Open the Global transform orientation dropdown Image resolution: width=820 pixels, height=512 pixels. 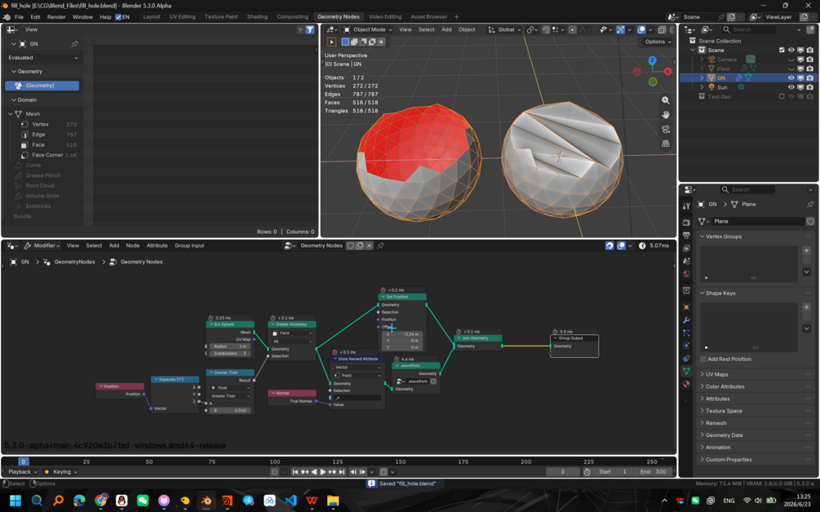click(x=505, y=30)
